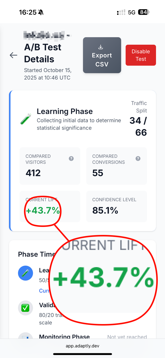This screenshot has width=165, height=358.
Task: Open the Compared Visitors help tooltip
Action: [x=71, y=159]
